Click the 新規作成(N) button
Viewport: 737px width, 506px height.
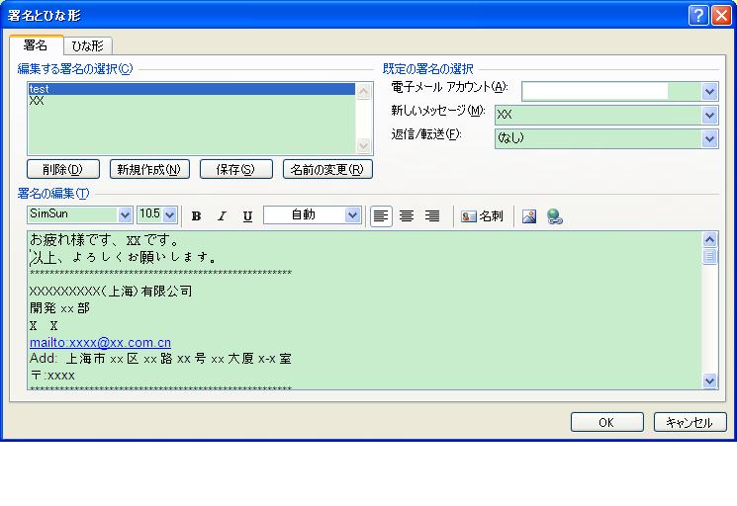click(149, 169)
